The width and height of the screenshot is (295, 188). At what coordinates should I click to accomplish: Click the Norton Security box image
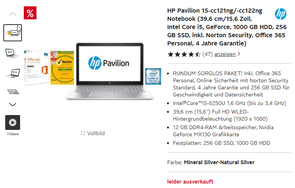point(62,67)
